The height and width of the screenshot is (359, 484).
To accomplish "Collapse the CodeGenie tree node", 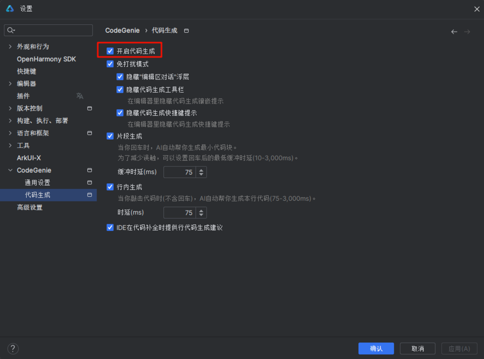I will point(10,170).
